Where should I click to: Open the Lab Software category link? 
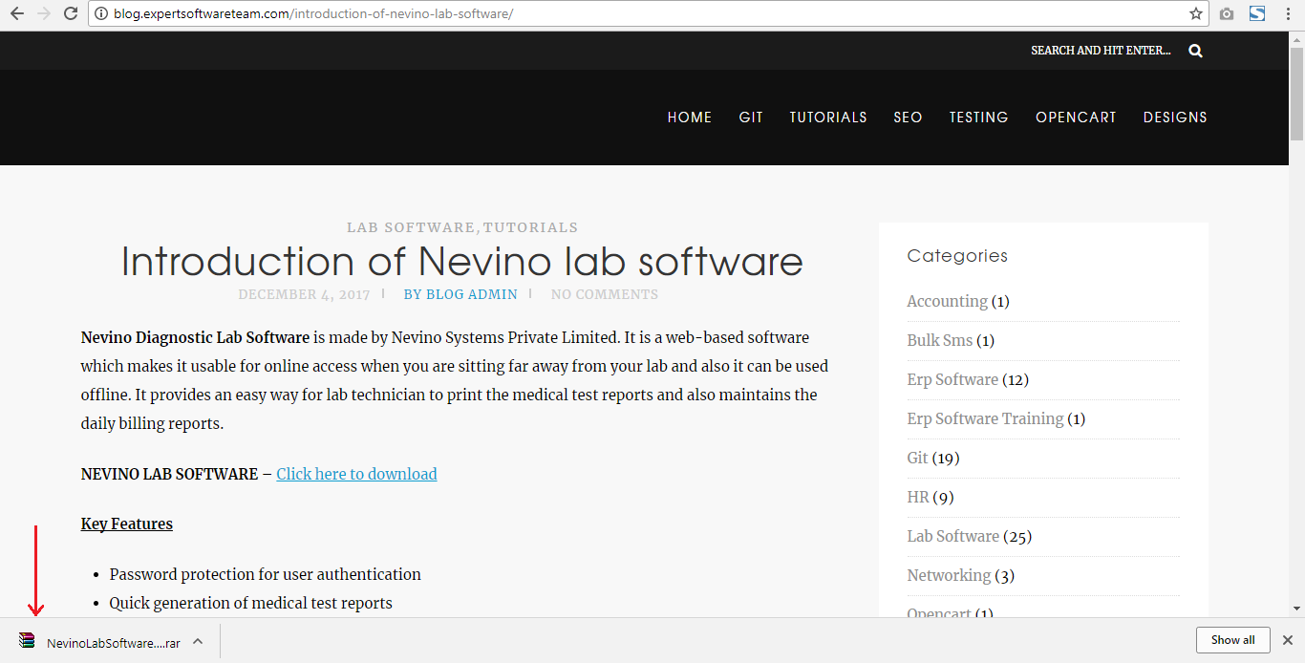tap(952, 536)
